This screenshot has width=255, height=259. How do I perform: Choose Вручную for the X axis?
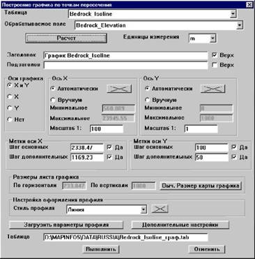pos(53,100)
